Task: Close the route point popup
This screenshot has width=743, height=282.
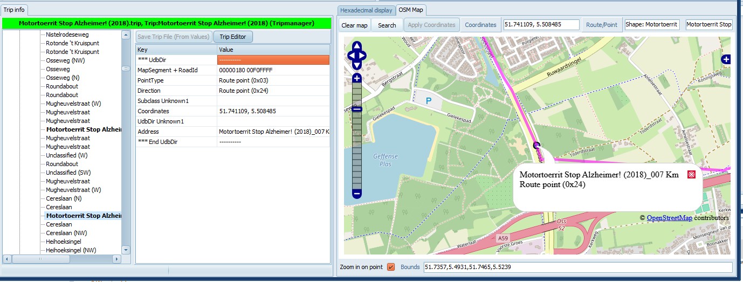Action: pyautogui.click(x=691, y=174)
